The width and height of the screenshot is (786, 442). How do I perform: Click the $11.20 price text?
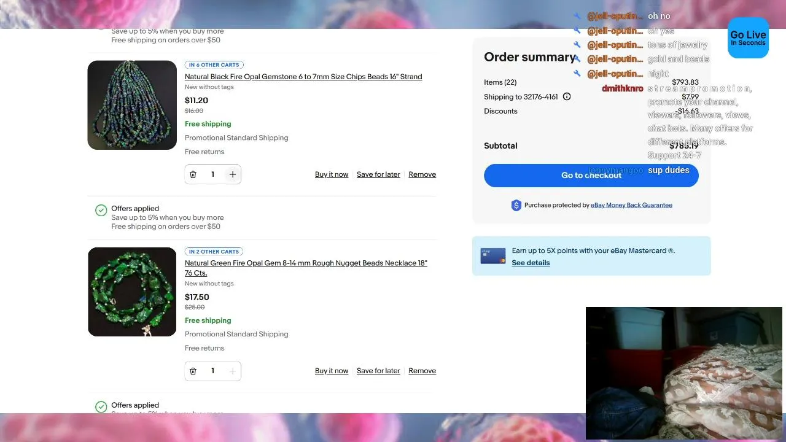coord(196,101)
